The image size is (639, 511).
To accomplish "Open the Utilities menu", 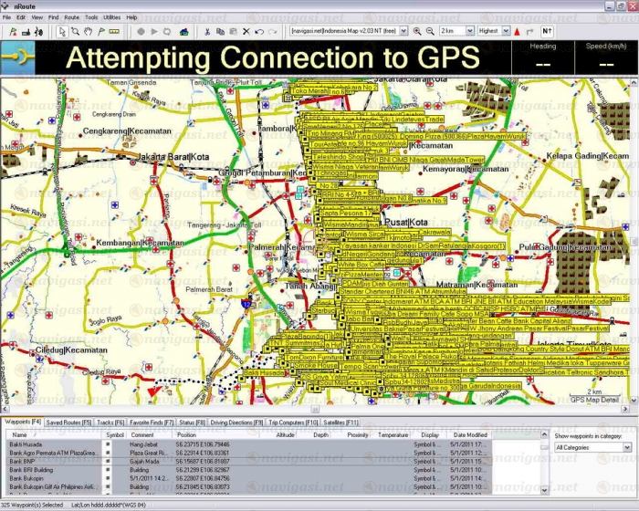I will pos(111,17).
